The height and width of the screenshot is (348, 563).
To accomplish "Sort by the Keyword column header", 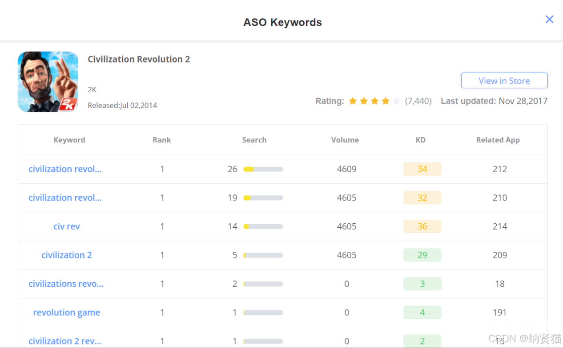I will (x=69, y=140).
